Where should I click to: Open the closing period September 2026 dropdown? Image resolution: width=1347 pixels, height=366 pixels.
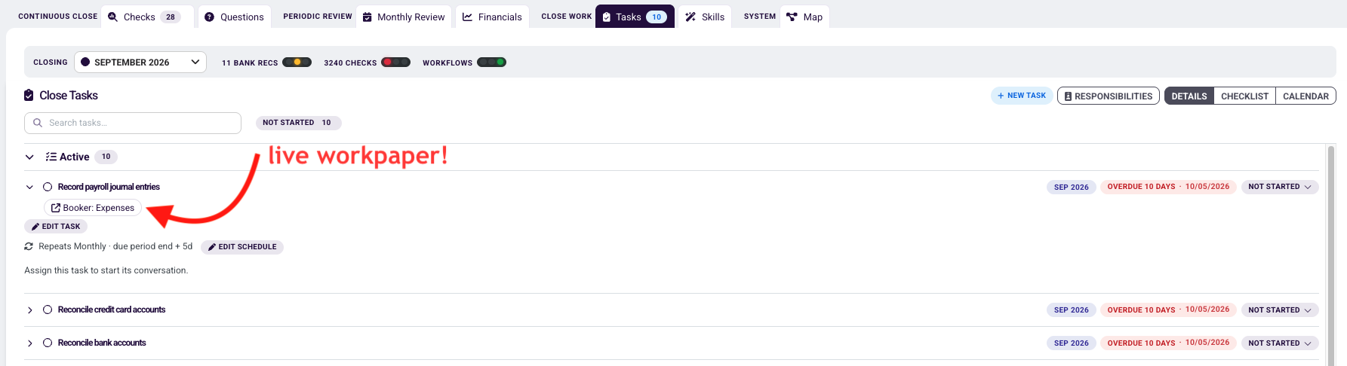point(140,63)
